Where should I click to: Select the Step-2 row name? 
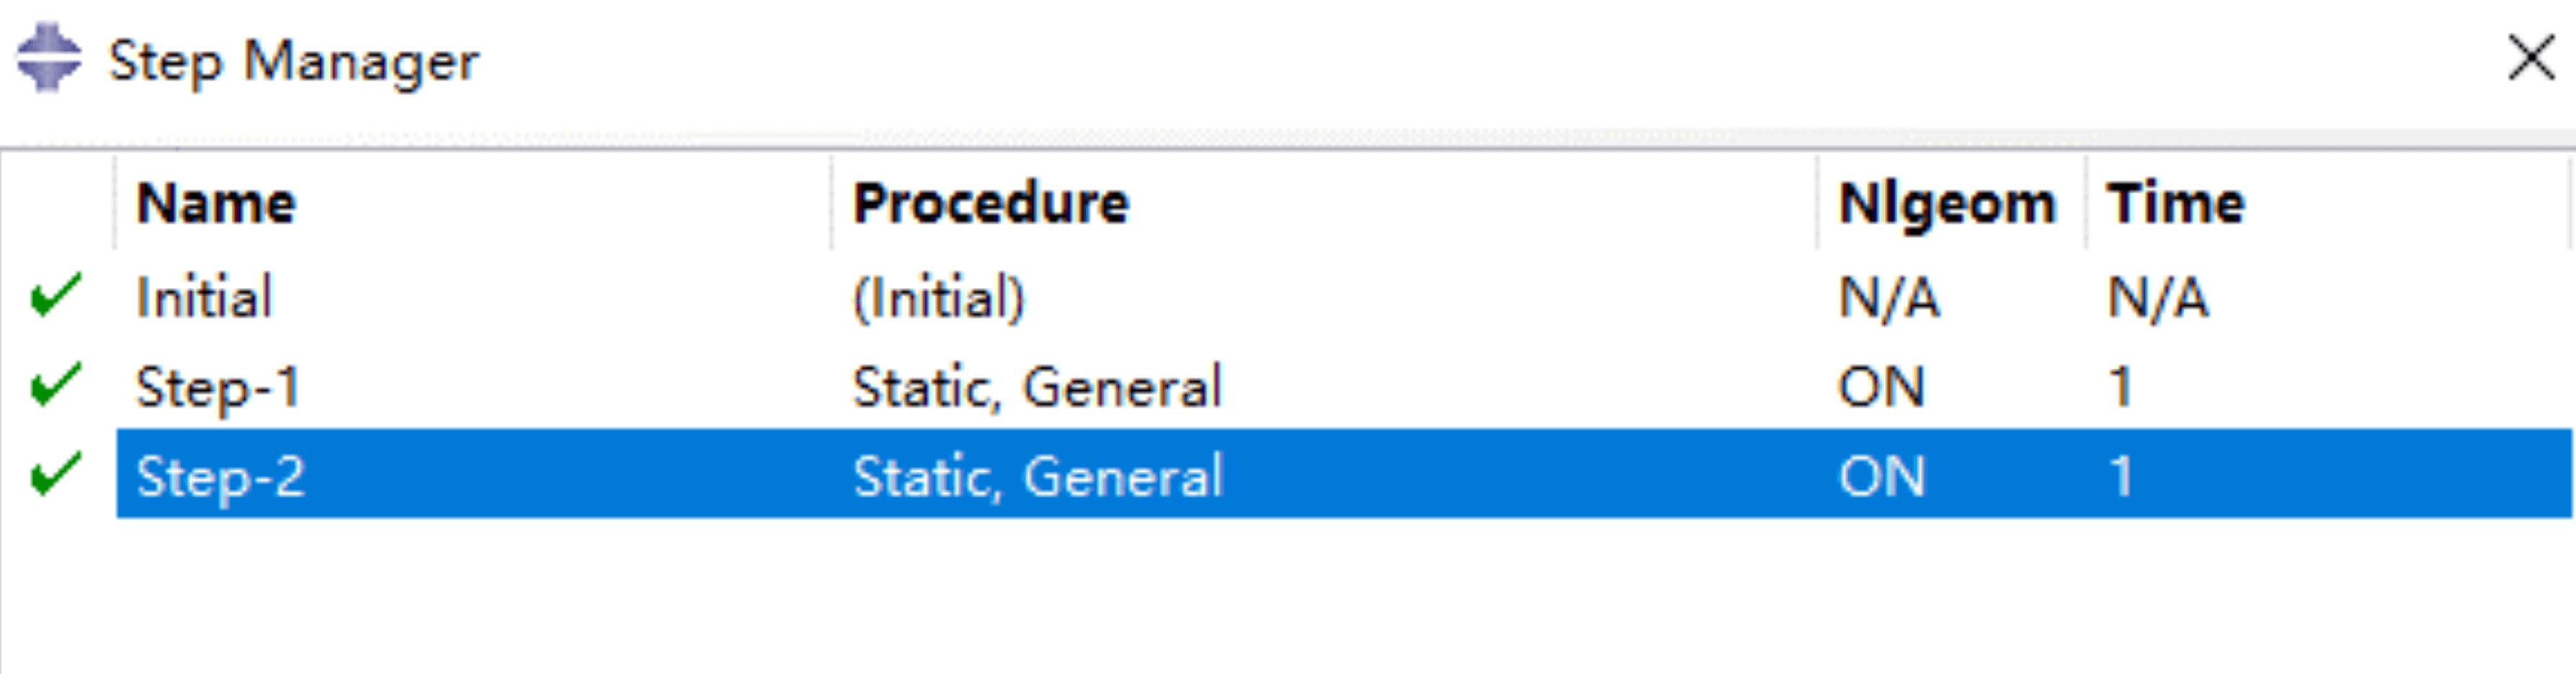pos(220,476)
